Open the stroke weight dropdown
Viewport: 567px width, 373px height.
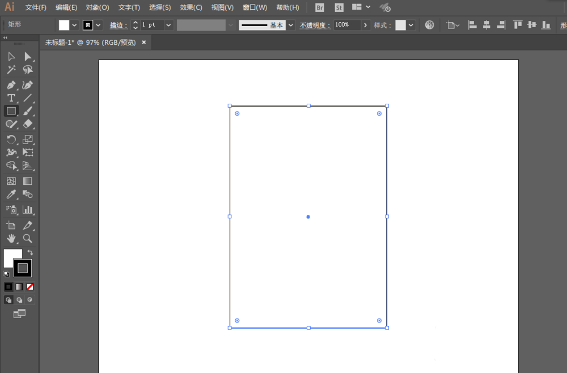point(168,26)
